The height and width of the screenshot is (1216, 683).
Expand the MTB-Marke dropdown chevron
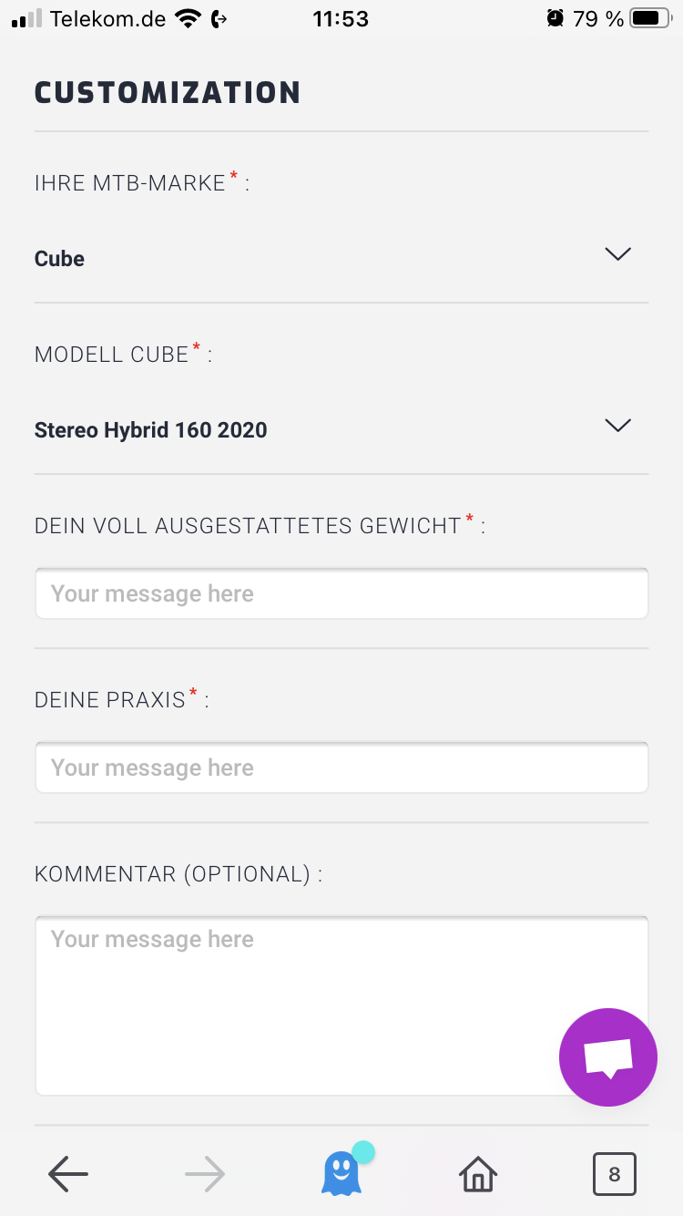pos(617,254)
